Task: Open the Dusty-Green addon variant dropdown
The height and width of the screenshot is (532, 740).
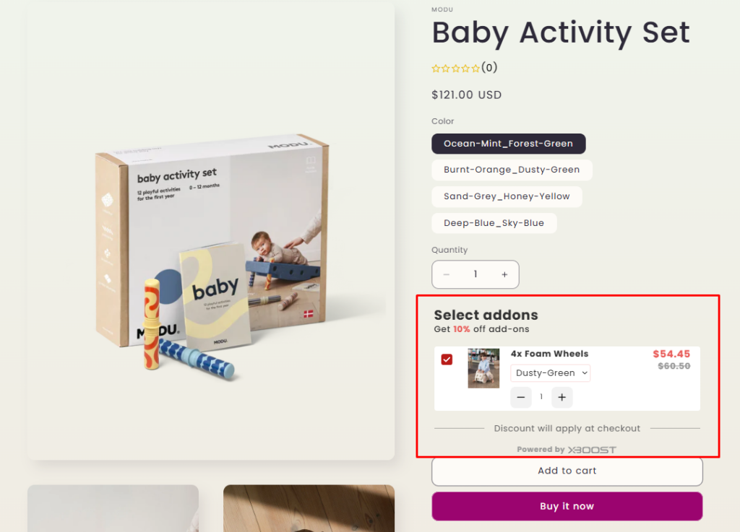Action: point(551,373)
